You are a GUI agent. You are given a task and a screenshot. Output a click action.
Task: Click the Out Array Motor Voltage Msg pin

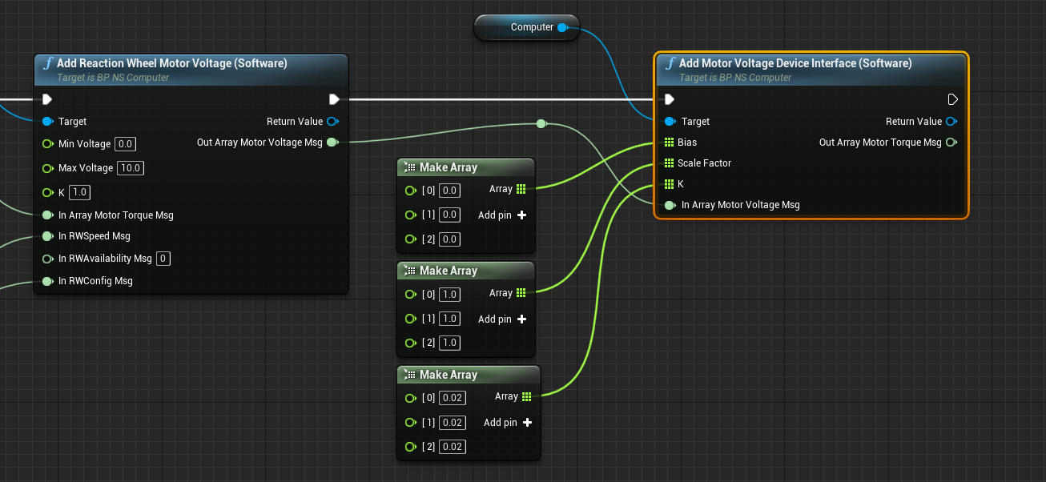332,143
